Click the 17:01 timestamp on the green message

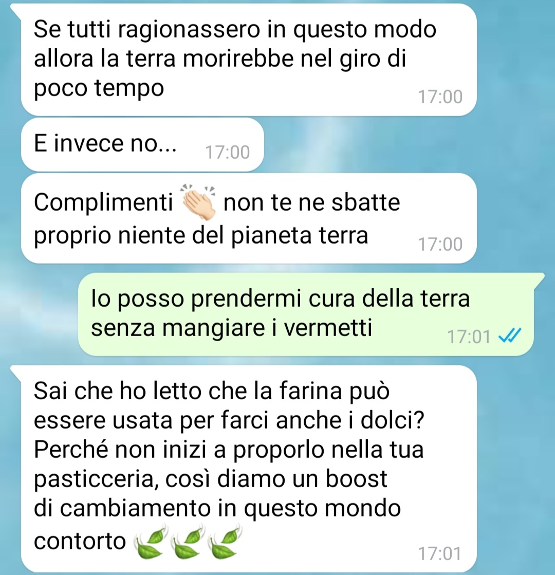(469, 337)
